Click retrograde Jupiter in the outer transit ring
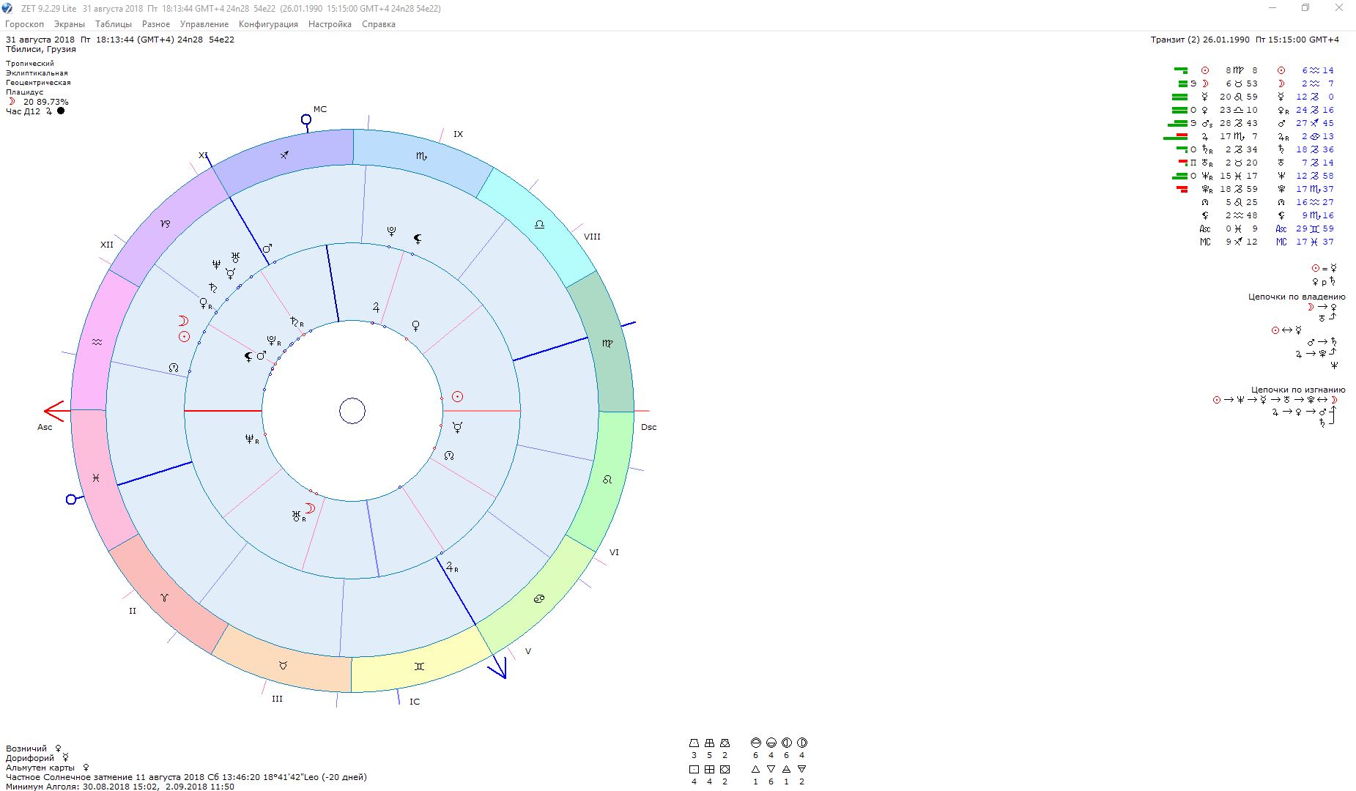 click(x=452, y=567)
